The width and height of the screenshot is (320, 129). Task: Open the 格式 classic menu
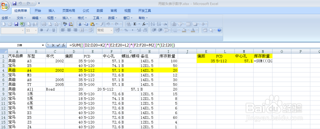pyautogui.click(x=82, y=18)
